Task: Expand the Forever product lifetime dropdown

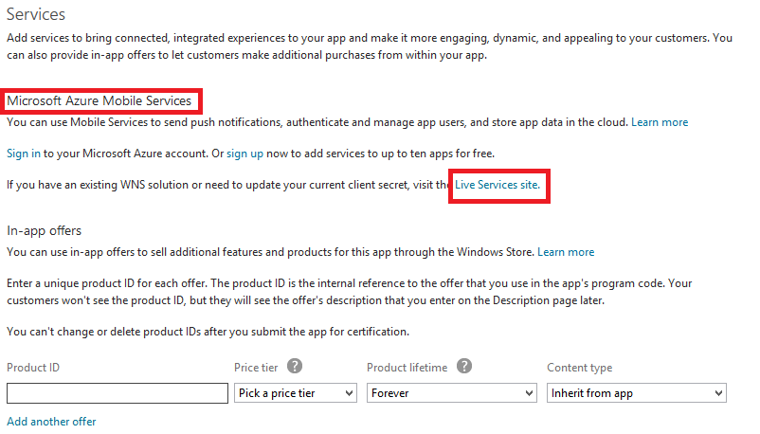Action: point(452,393)
